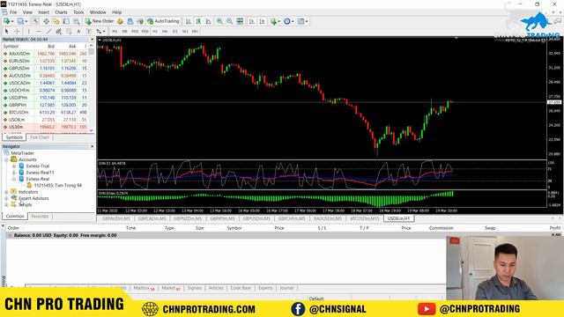Image resolution: width=564 pixels, height=317 pixels.
Task: Switch to the W1 timeframe
Action: pos(185,32)
